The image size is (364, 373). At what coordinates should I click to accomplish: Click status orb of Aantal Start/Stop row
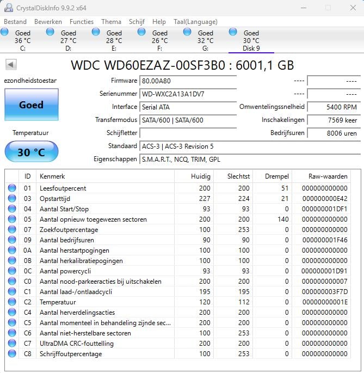(x=12, y=209)
